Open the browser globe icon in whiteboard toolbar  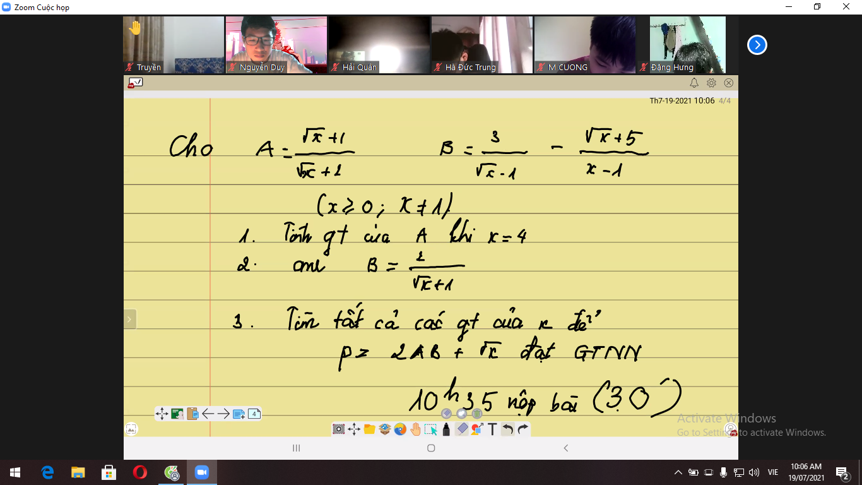400,429
